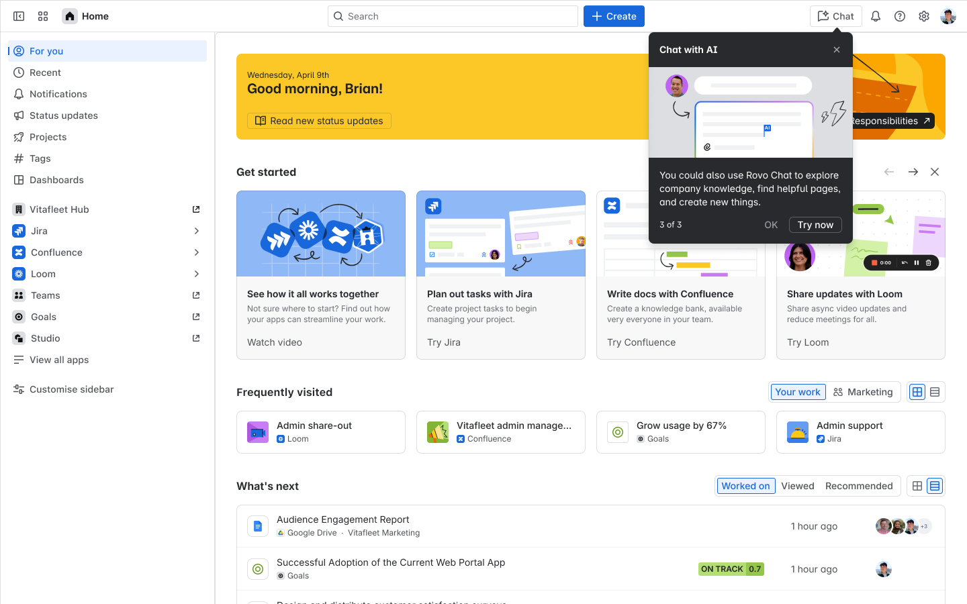
Task: Select the Marketing filter
Action: coord(863,392)
